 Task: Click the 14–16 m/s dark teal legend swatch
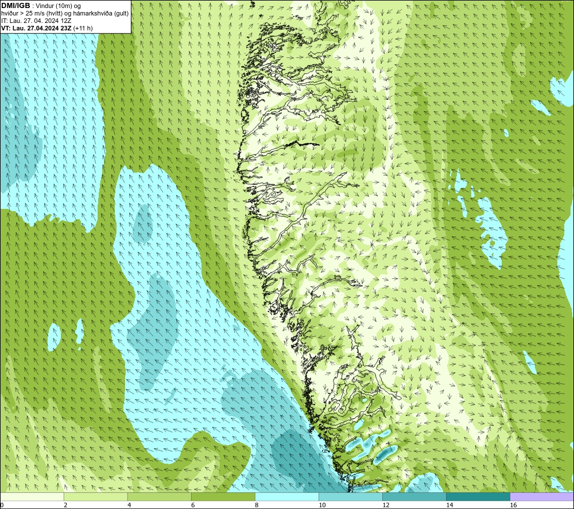478,496
